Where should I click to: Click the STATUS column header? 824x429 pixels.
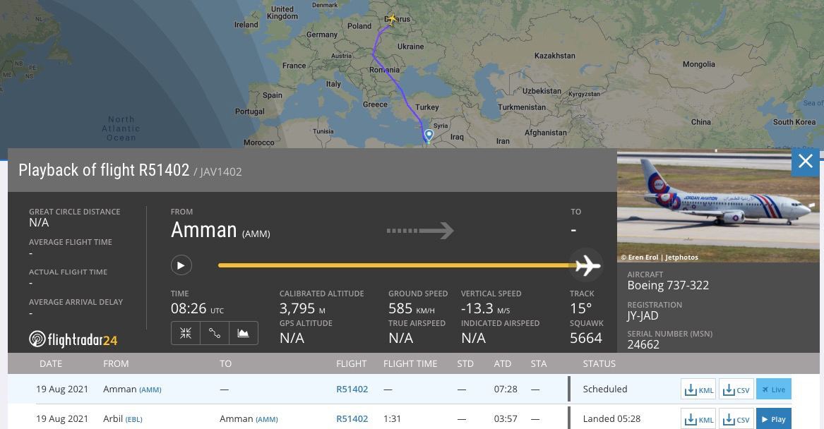tap(599, 363)
